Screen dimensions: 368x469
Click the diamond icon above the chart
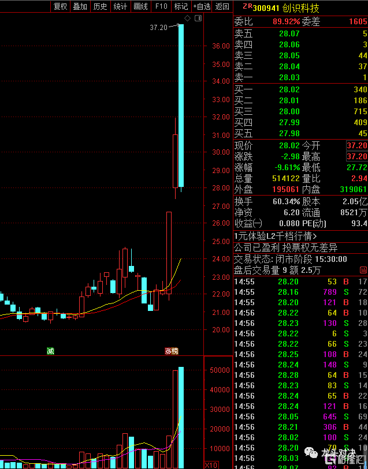[x=187, y=18]
